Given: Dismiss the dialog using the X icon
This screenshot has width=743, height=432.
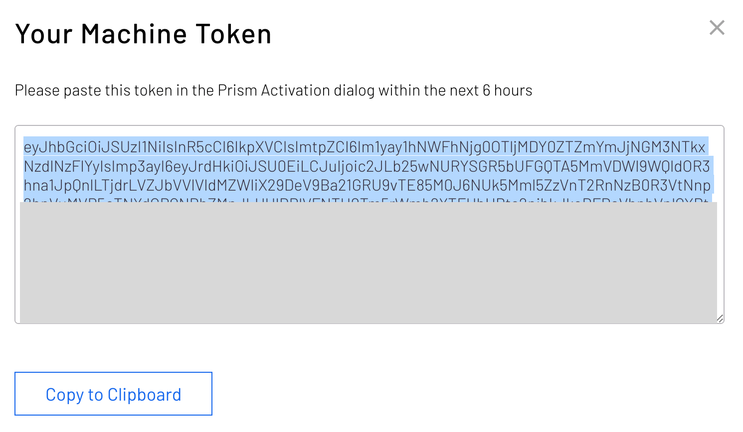Looking at the screenshot, I should click(x=717, y=28).
